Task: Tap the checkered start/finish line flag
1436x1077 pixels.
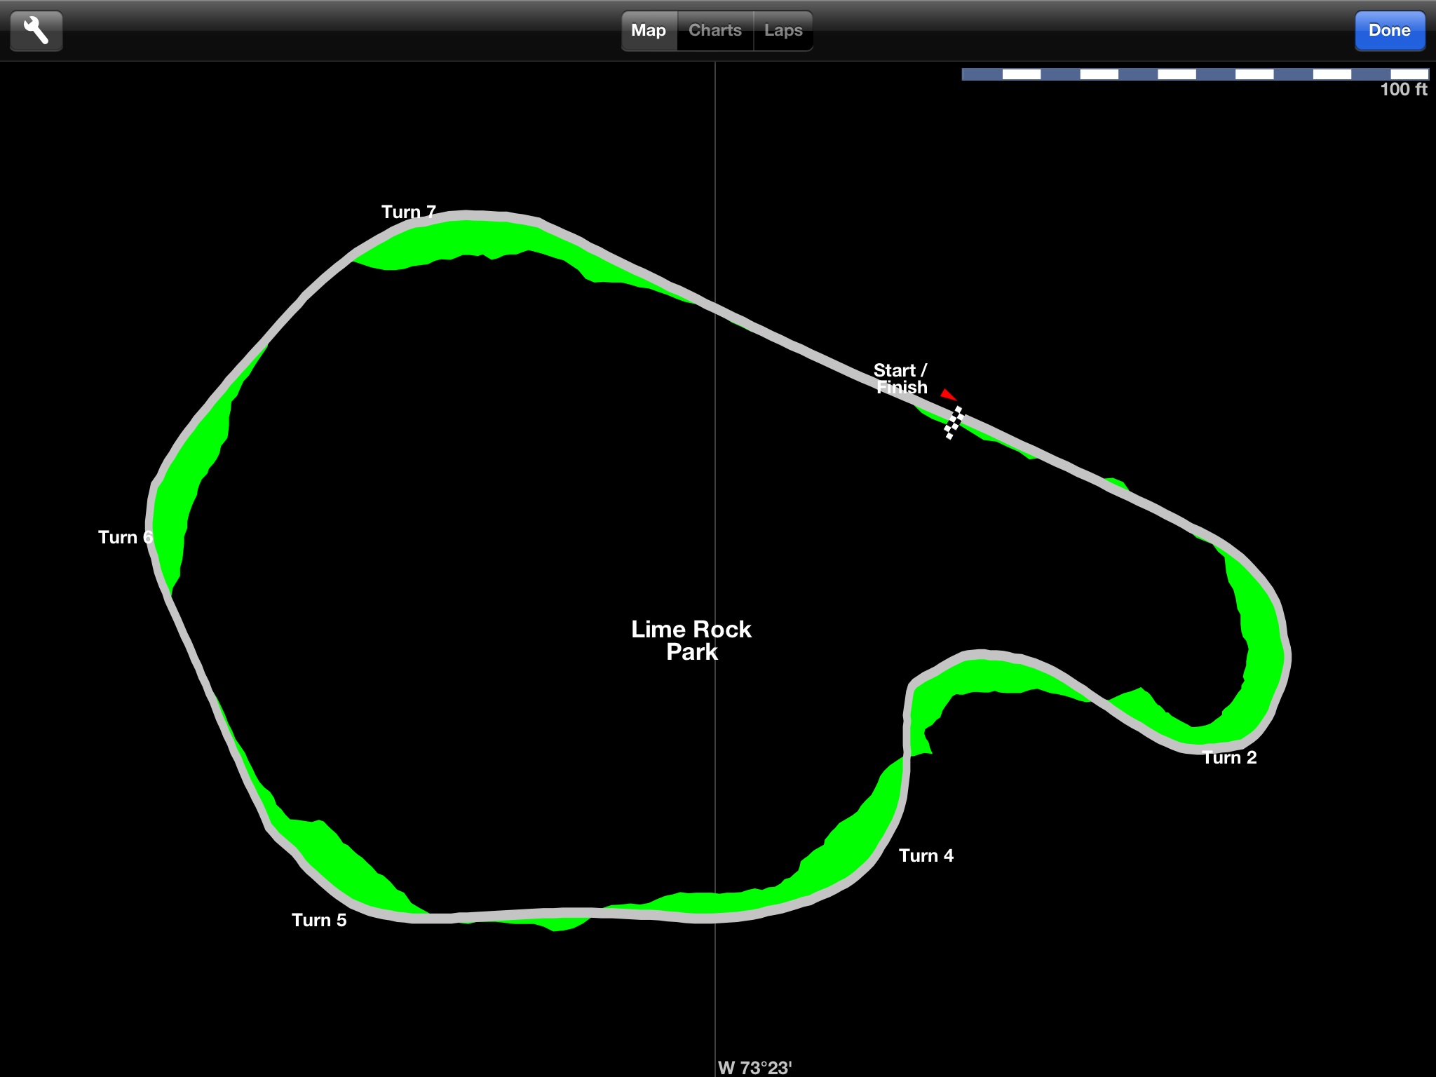Action: (x=953, y=423)
